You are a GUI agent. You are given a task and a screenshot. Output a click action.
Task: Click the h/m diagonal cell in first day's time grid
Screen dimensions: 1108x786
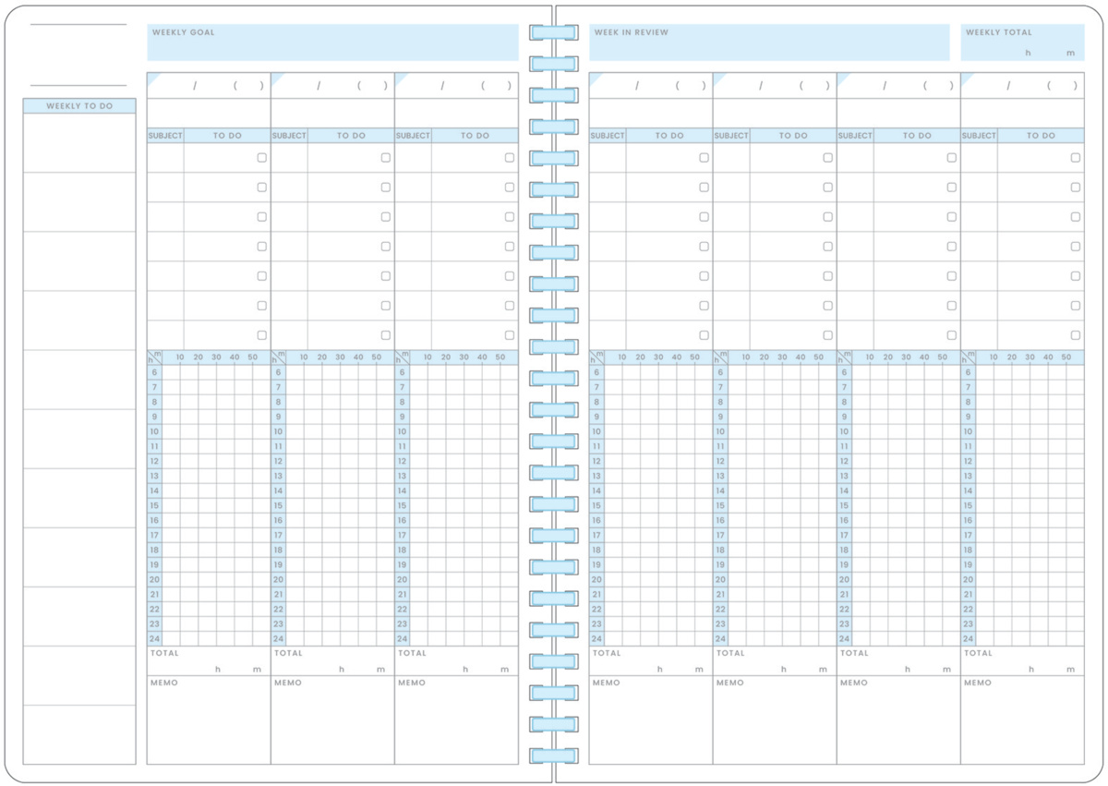154,357
